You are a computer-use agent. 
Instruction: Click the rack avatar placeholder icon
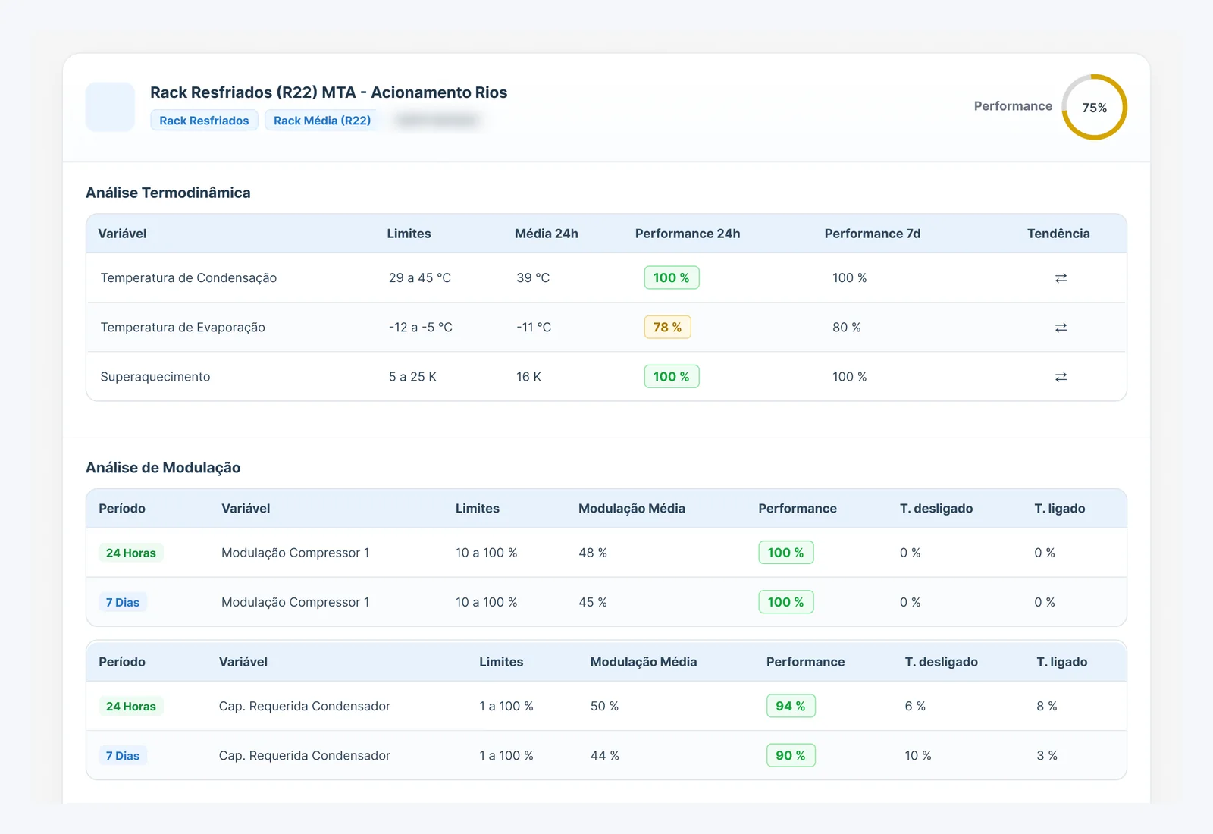pos(110,107)
